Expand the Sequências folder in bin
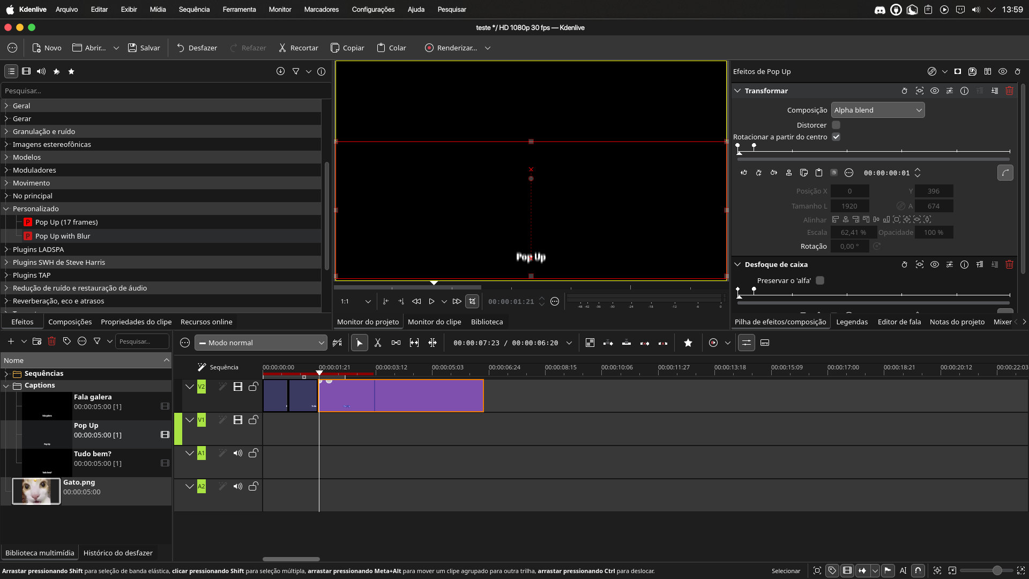Screen dimensions: 1029x579 [x=6, y=374]
